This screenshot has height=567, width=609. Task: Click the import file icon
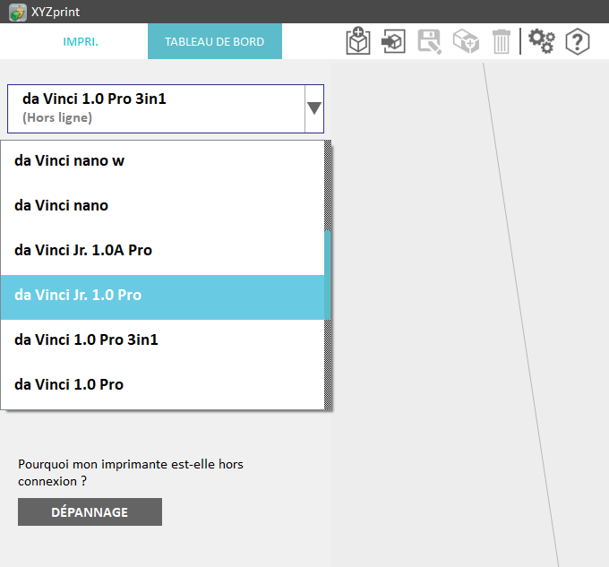(394, 41)
